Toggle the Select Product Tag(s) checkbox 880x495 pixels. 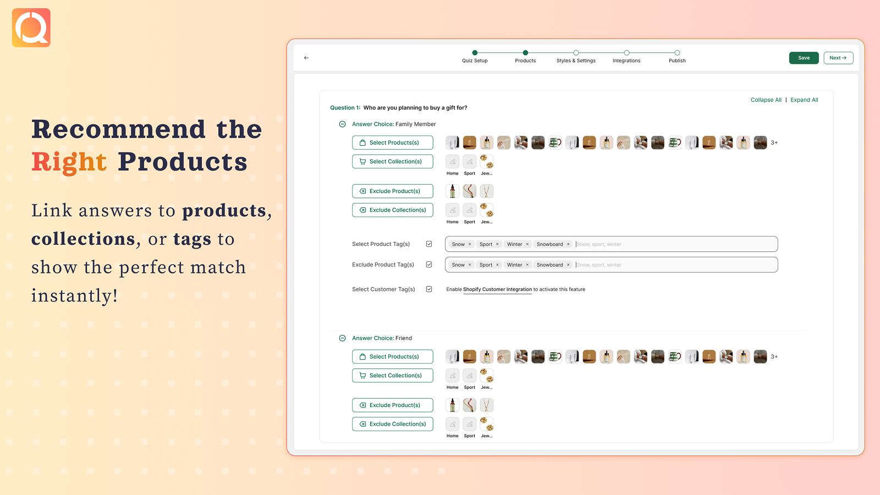click(x=429, y=244)
